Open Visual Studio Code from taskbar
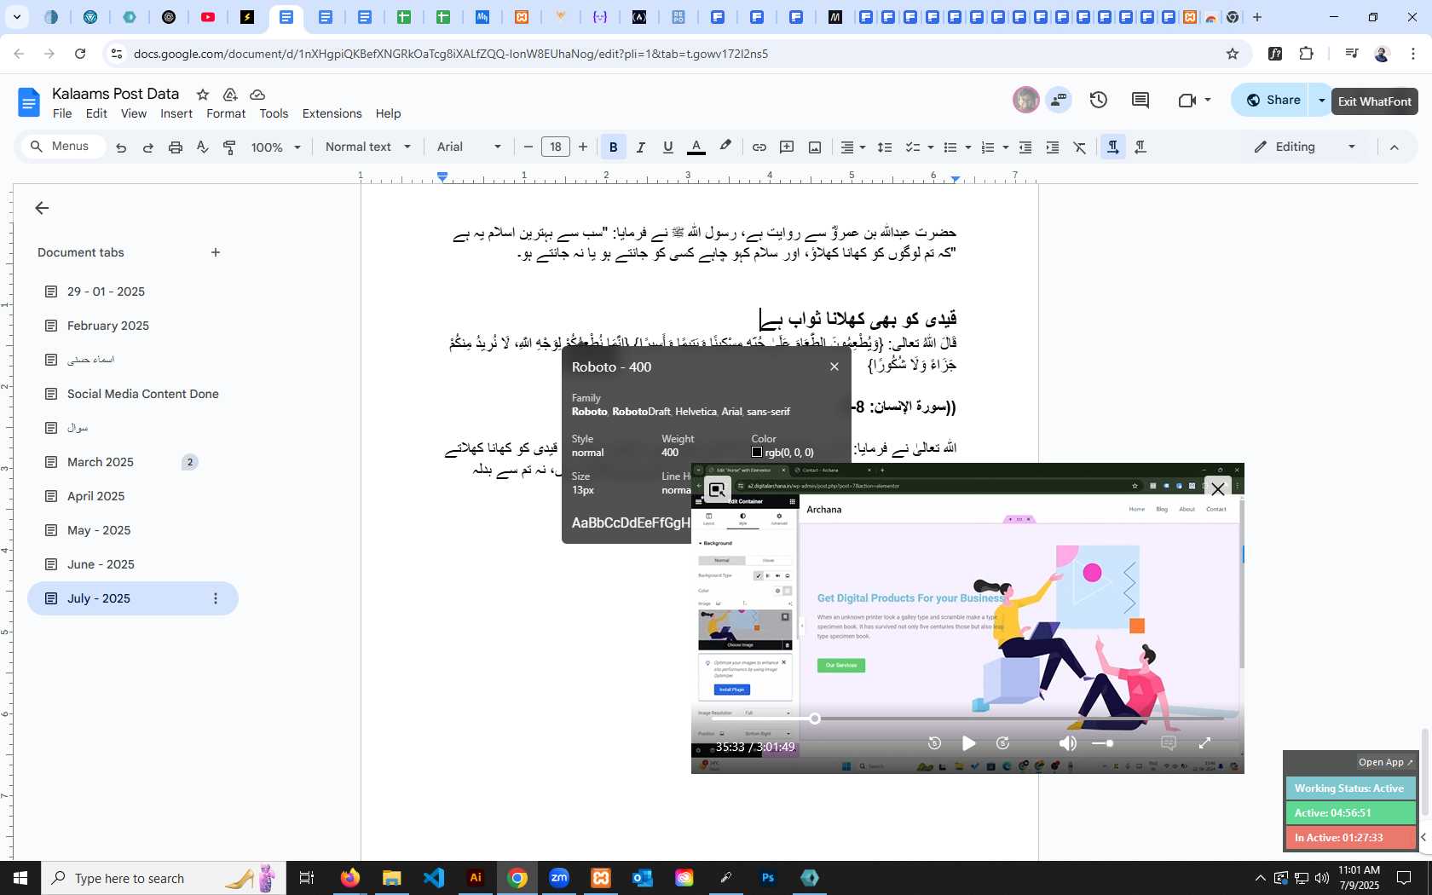Image resolution: width=1432 pixels, height=895 pixels. coord(434,878)
